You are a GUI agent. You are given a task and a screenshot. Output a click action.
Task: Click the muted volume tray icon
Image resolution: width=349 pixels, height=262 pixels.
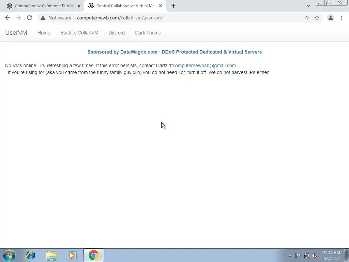point(315,256)
